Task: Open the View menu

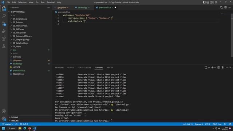Action: [31, 3]
